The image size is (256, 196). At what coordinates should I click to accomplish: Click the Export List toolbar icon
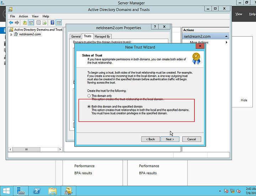click(x=44, y=22)
